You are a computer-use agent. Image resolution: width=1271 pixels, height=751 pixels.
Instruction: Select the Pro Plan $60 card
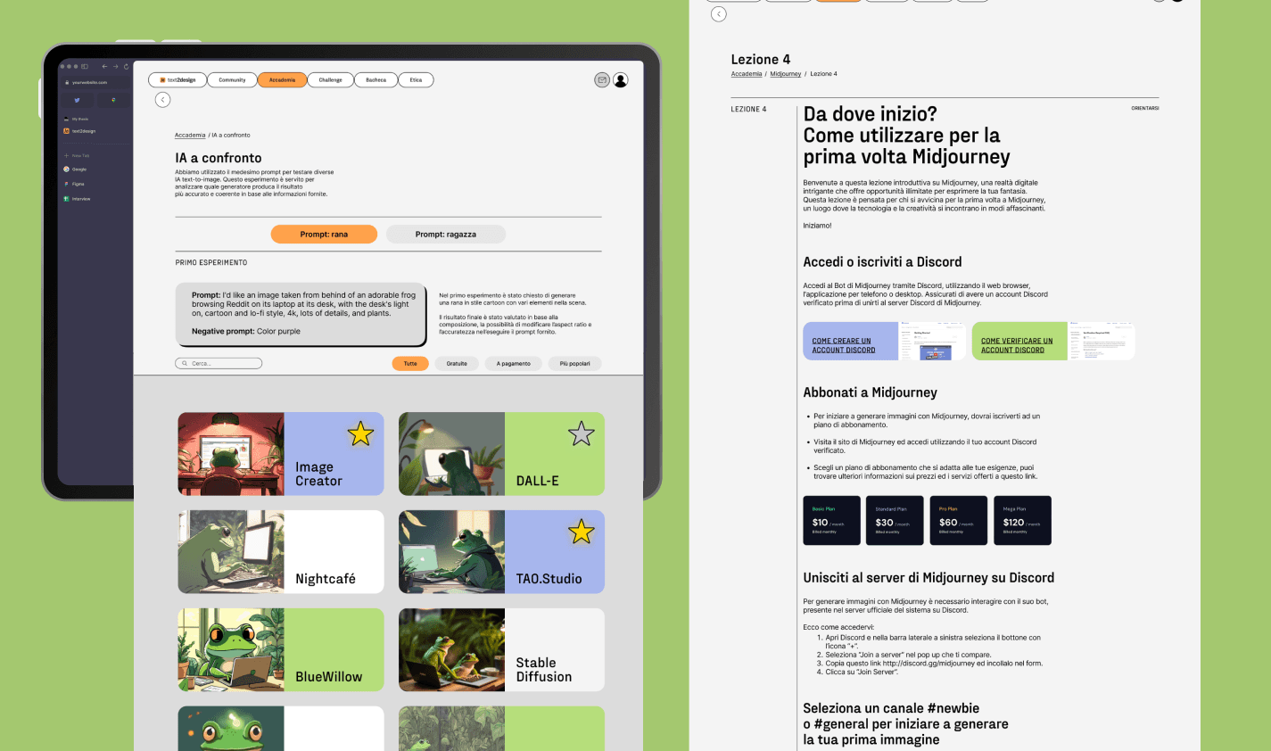click(x=959, y=521)
